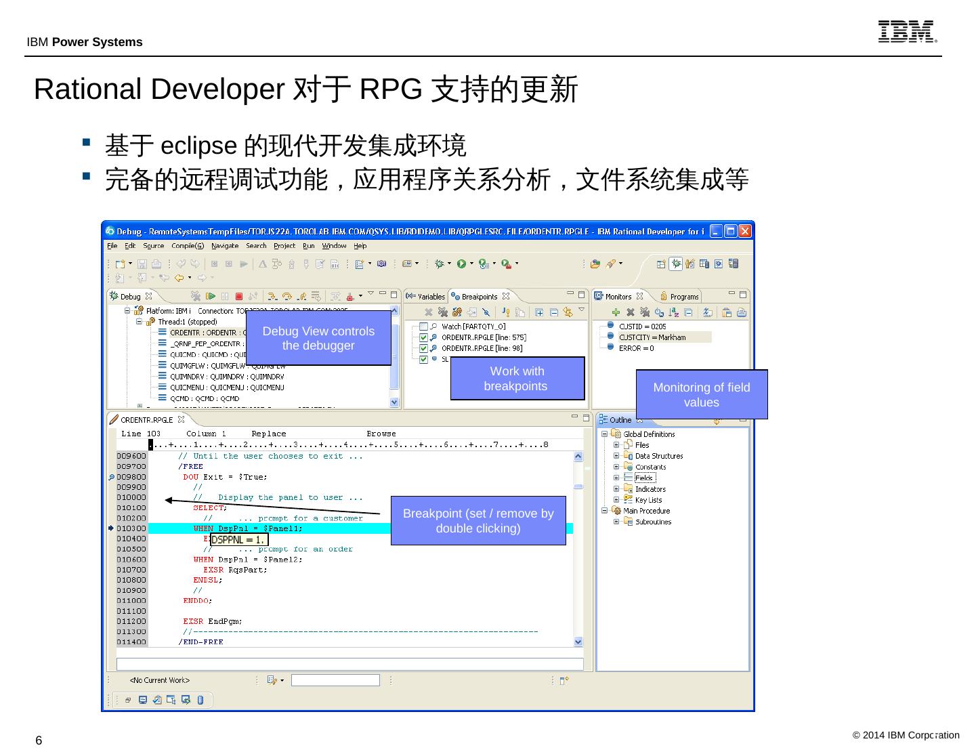Switch to the Programs tab
Screen dimensions: 976x754
[x=679, y=297]
